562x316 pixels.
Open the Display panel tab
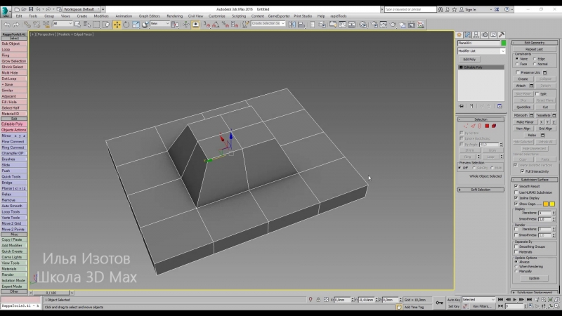(x=494, y=35)
